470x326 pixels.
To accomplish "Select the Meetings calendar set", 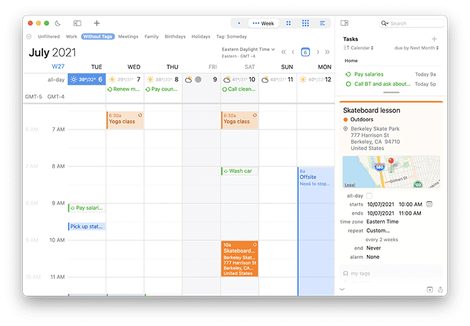I will [128, 37].
